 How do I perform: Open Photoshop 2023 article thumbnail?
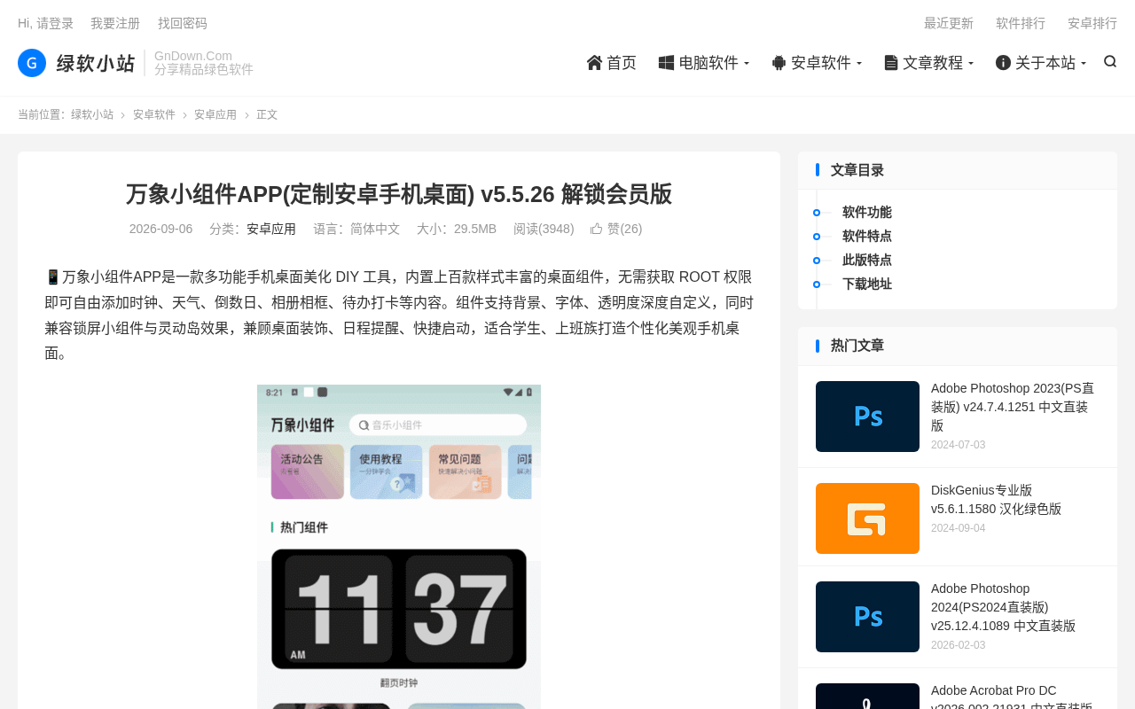[x=867, y=417]
